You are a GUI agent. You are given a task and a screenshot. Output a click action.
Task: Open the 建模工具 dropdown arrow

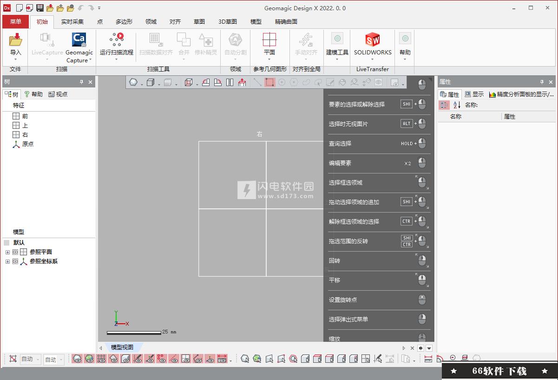(337, 60)
